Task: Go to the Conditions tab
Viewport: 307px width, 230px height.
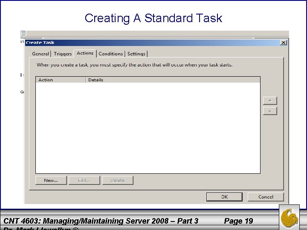Action: (x=110, y=54)
